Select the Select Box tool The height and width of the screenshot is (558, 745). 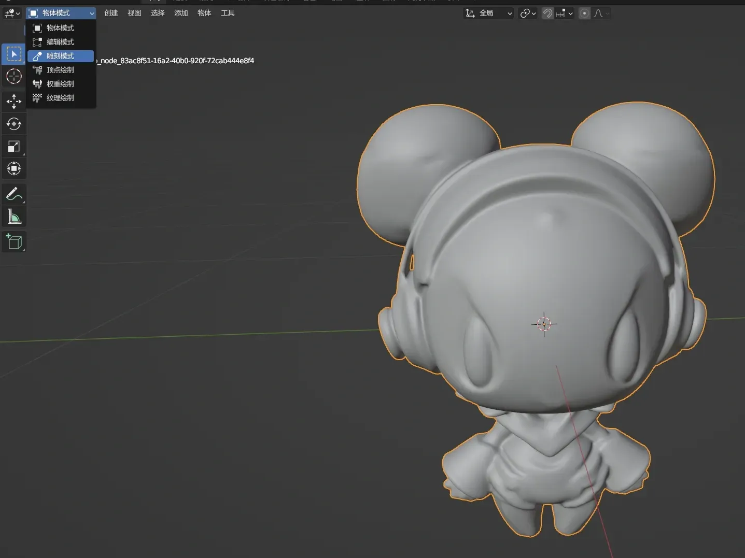13,54
